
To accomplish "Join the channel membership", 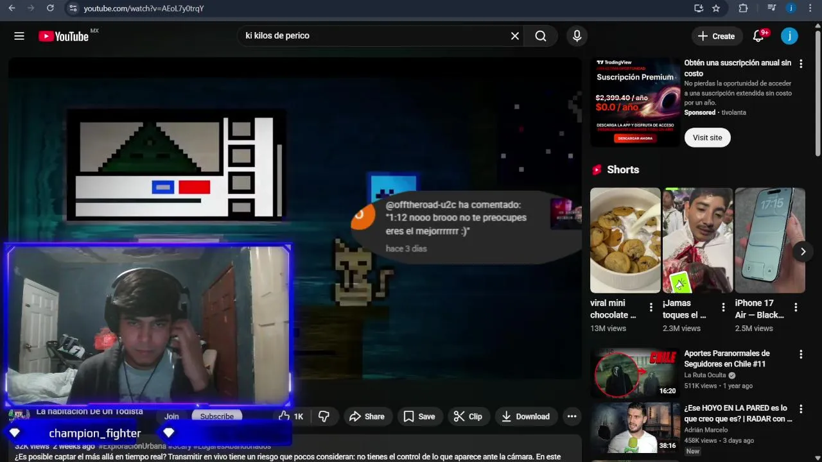I will coord(171,416).
